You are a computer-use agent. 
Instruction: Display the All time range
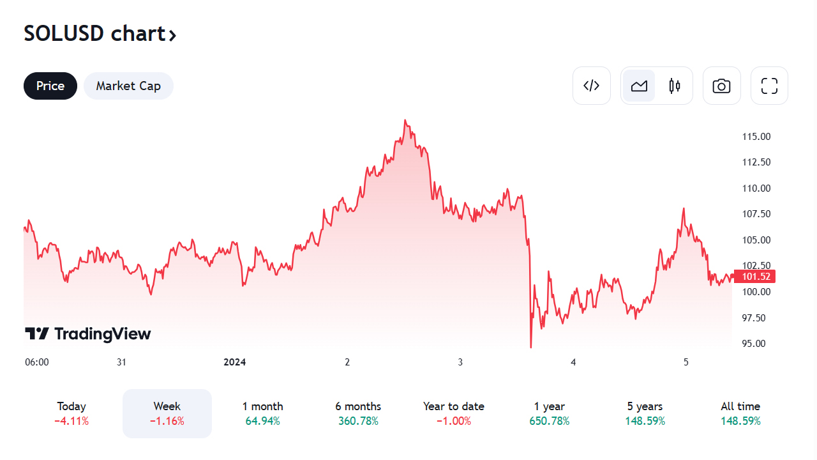click(x=740, y=413)
